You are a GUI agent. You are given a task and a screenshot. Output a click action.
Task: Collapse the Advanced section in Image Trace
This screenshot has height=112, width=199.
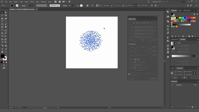(129, 44)
